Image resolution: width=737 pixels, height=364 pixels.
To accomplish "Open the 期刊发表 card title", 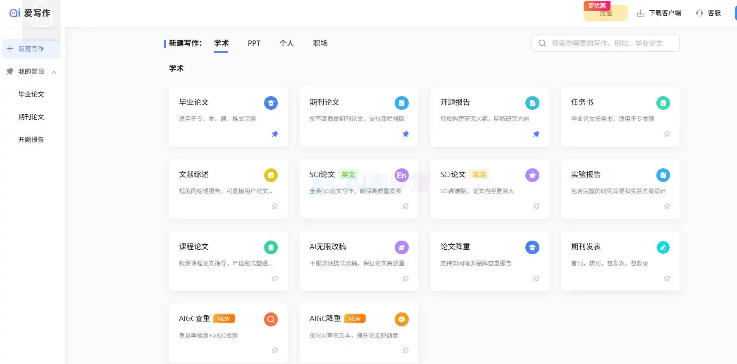I will (586, 246).
